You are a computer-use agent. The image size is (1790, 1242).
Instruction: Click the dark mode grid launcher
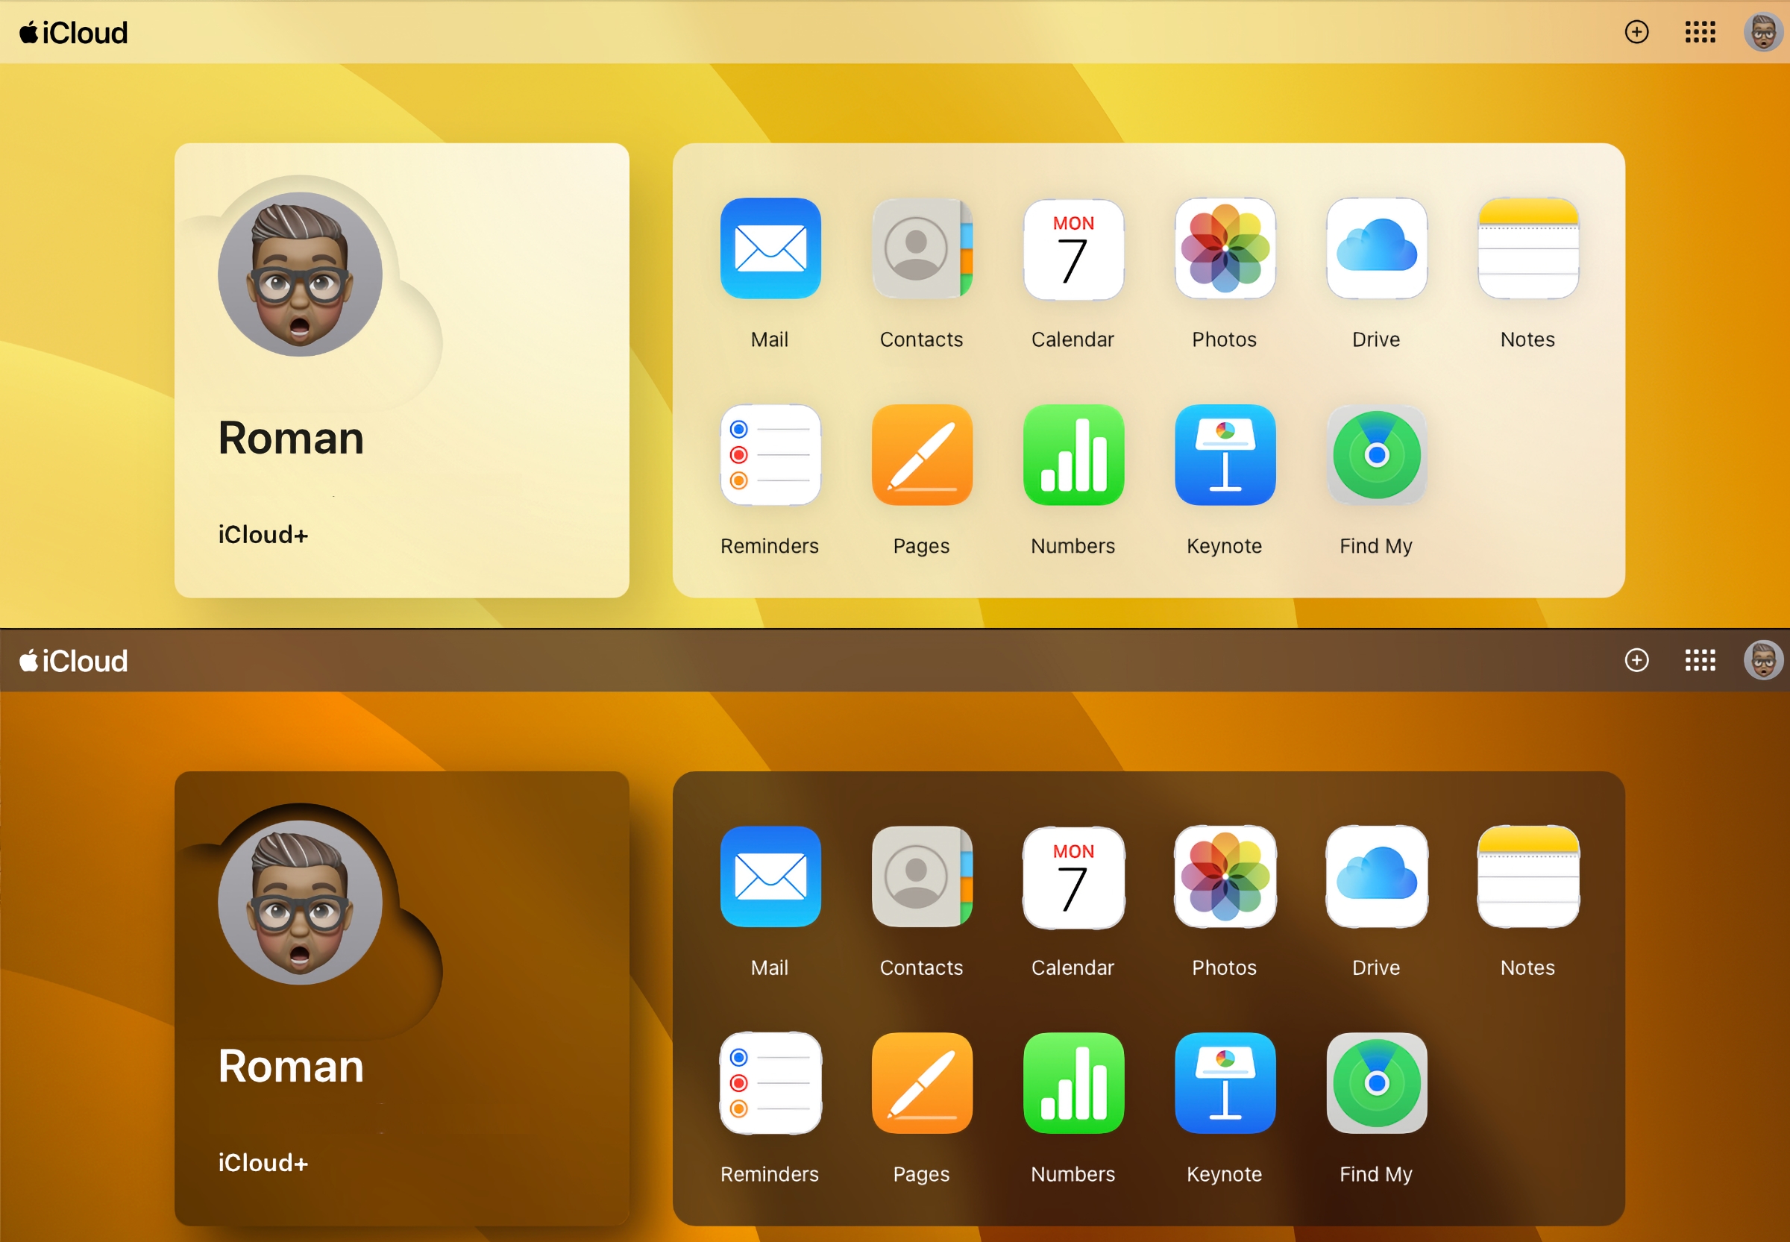point(1698,661)
